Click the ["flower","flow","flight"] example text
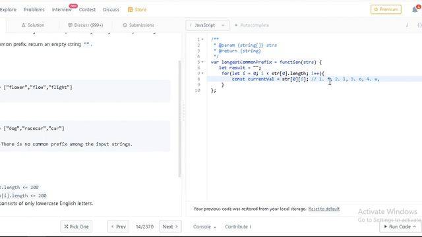Viewport: 422px width, 237px height. (x=38, y=88)
